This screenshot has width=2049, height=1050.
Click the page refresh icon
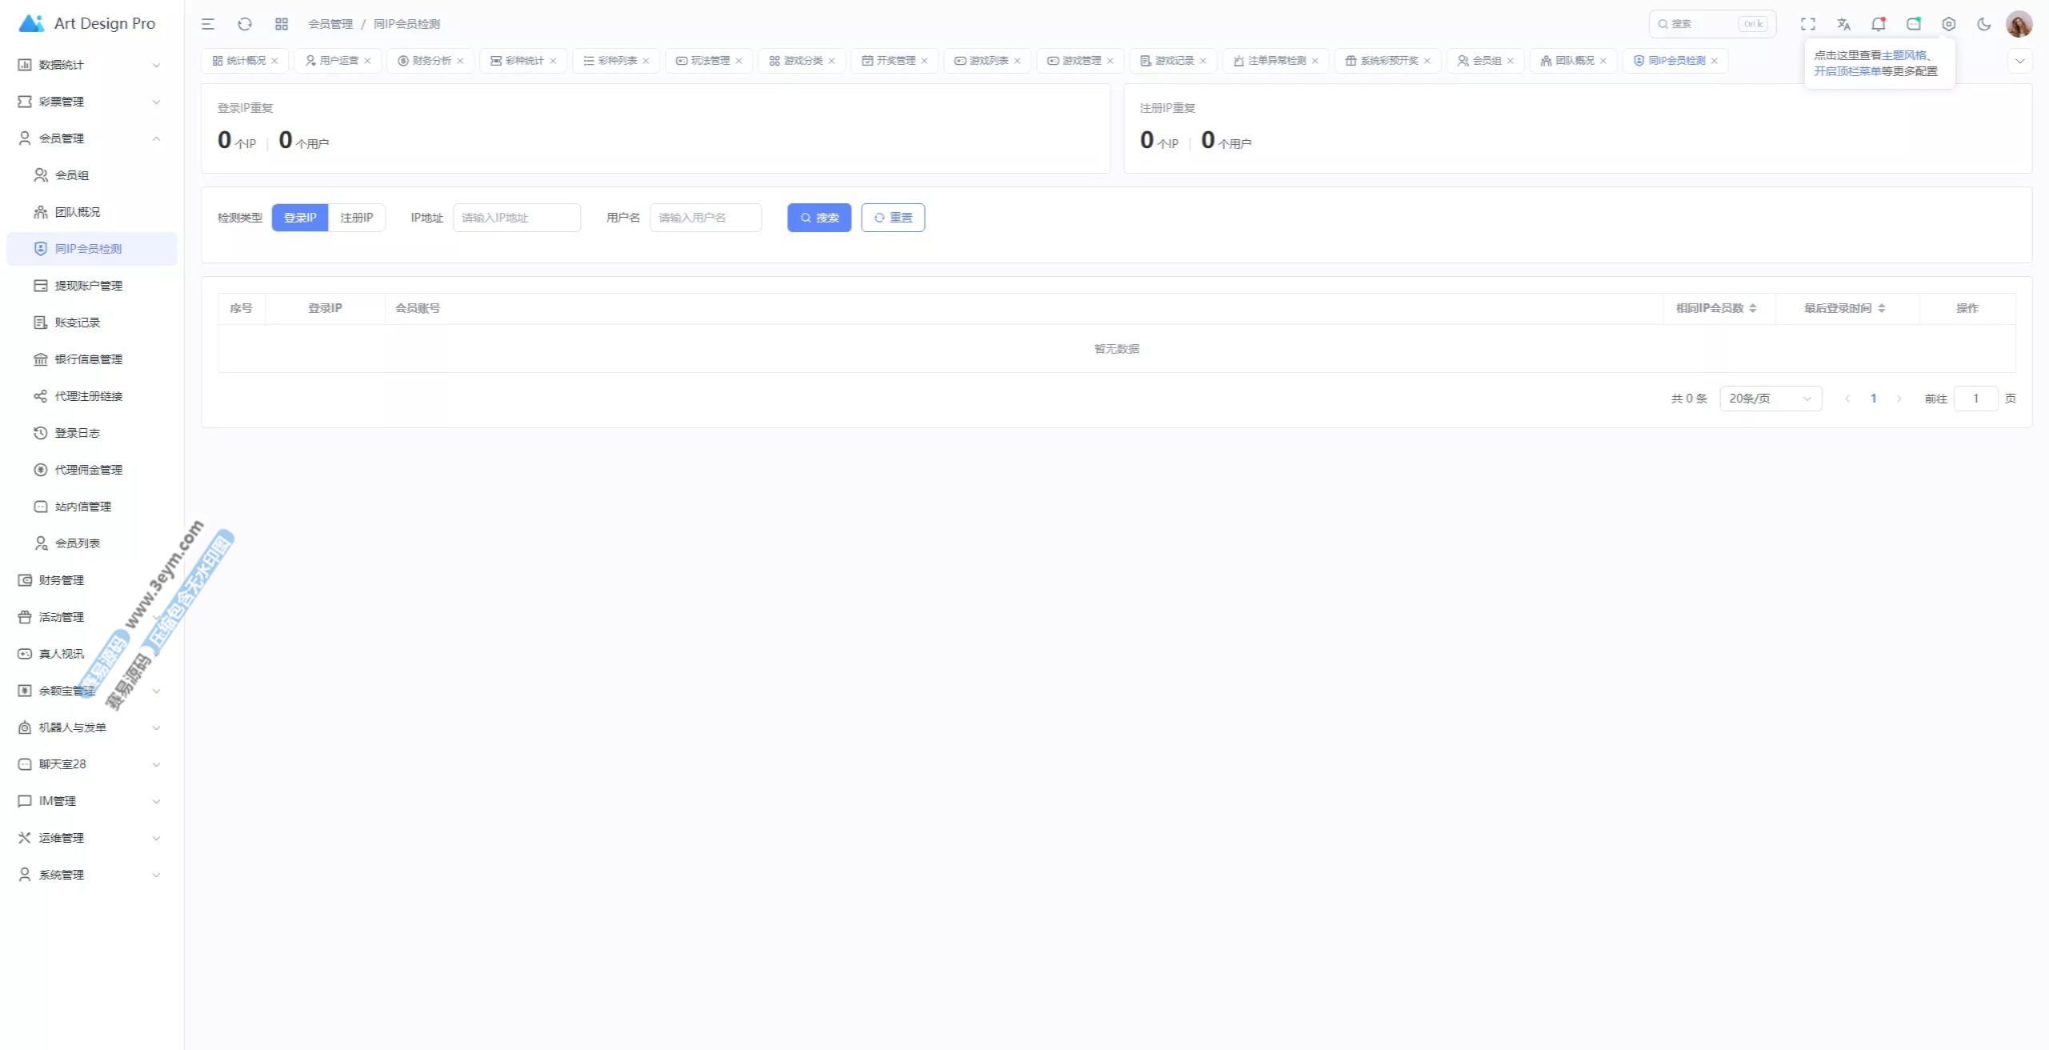point(245,24)
